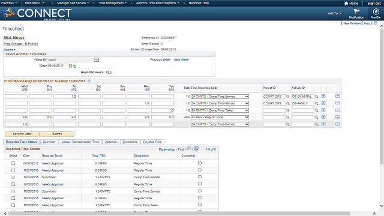Switch to the Leave / Compensatory Time tab

click(80, 142)
